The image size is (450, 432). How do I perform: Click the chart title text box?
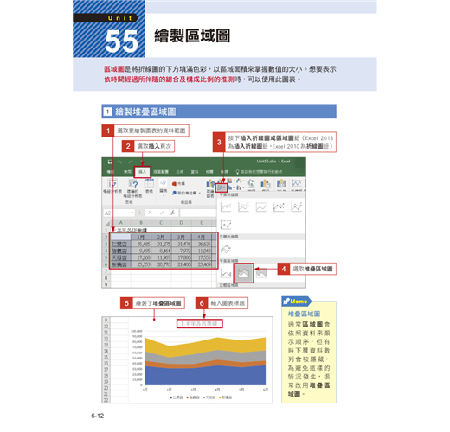200,324
